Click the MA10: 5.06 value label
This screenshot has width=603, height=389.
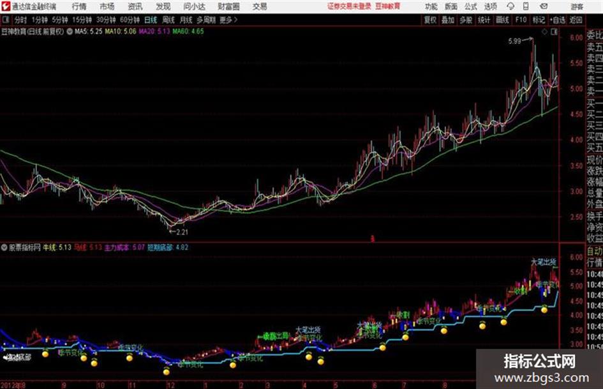pos(121,31)
